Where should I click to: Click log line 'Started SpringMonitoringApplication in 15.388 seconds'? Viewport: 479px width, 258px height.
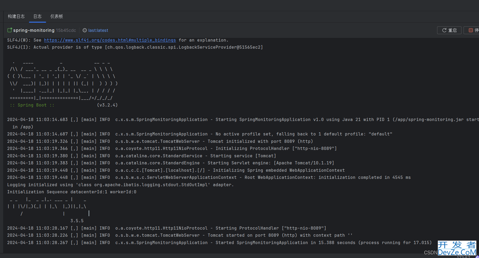(x=219, y=242)
